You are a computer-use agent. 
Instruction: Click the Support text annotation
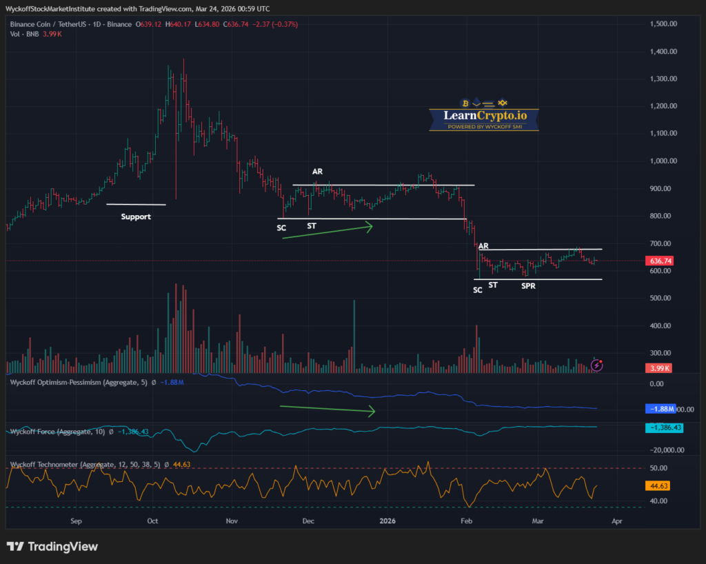(135, 216)
